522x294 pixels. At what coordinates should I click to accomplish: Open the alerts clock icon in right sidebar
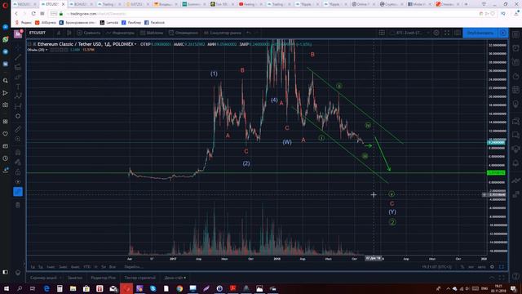[515, 48]
